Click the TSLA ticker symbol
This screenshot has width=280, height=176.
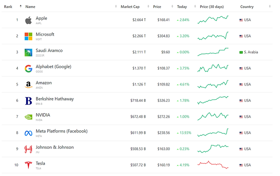click(38, 168)
